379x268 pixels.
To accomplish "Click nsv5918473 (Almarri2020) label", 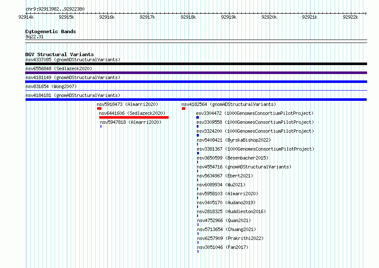I will point(127,104).
